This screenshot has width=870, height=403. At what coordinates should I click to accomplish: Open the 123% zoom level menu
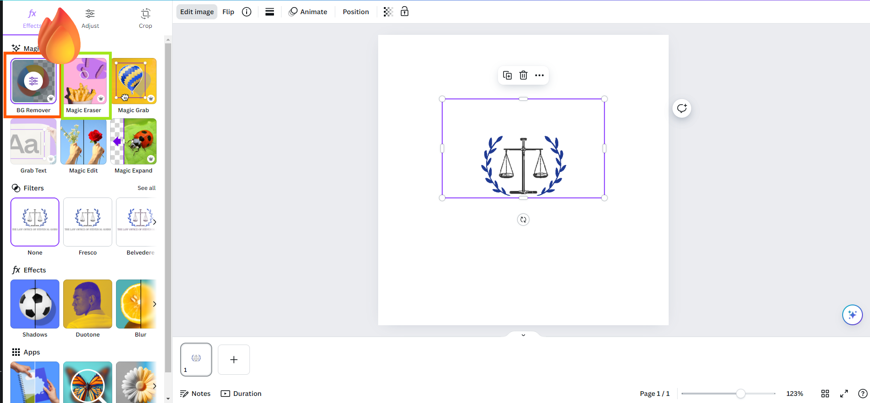pos(795,394)
